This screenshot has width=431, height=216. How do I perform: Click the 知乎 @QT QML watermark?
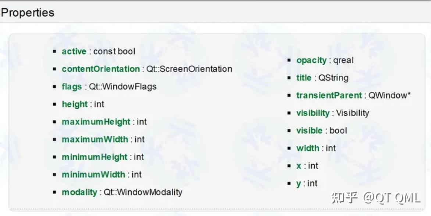375,198
